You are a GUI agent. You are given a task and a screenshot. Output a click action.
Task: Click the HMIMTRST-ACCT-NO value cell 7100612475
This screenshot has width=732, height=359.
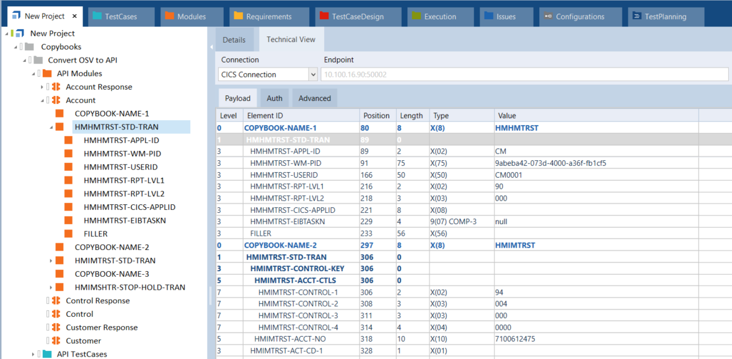516,339
